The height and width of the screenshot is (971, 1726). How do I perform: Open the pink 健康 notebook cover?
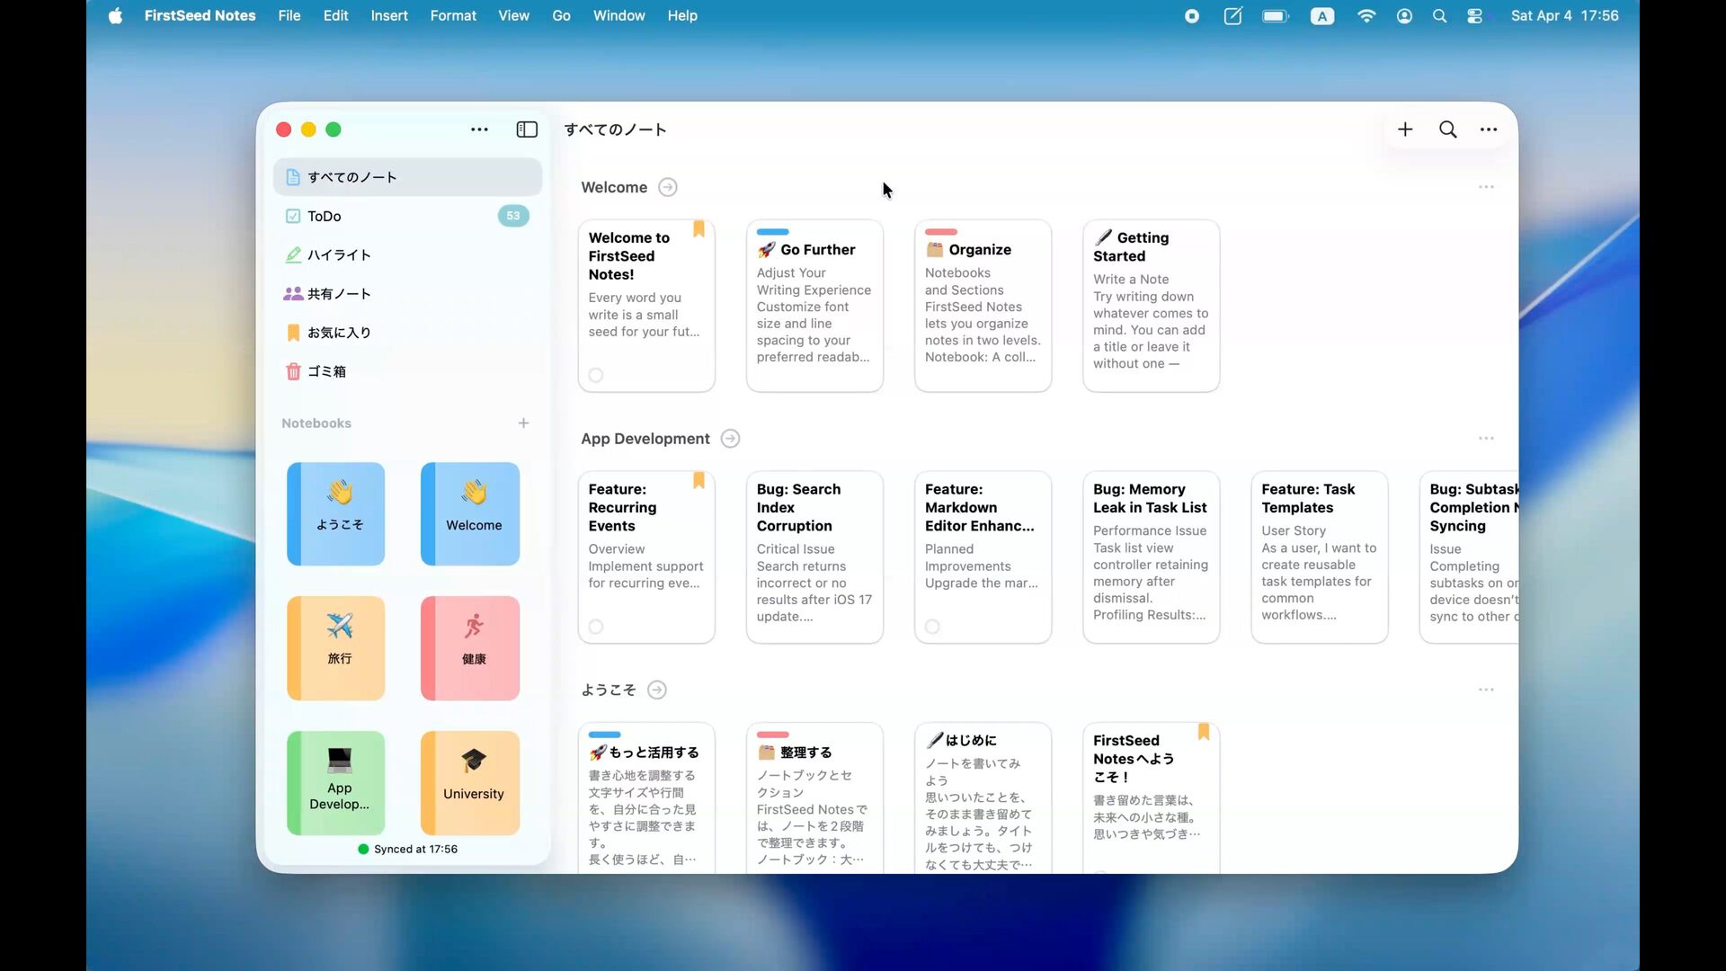point(470,647)
